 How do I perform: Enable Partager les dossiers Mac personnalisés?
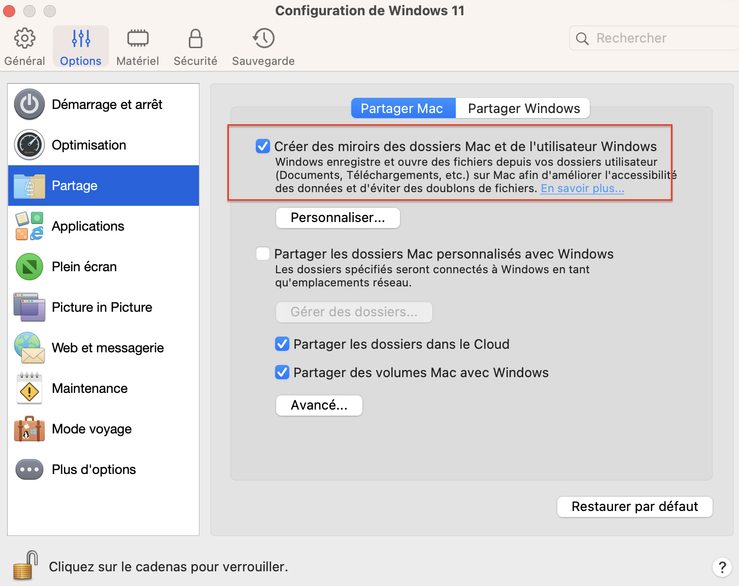pyautogui.click(x=263, y=253)
